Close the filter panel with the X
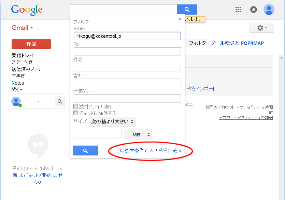The width and height of the screenshot is (285, 200). pos(180,19)
